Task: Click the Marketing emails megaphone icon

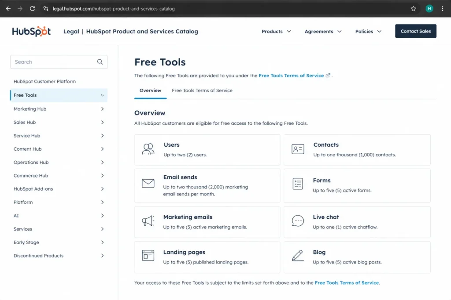Action: pyautogui.click(x=148, y=221)
